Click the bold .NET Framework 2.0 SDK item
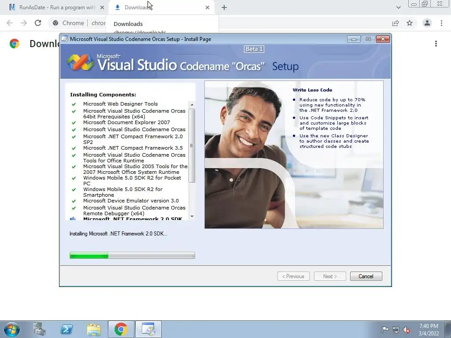 click(133, 218)
